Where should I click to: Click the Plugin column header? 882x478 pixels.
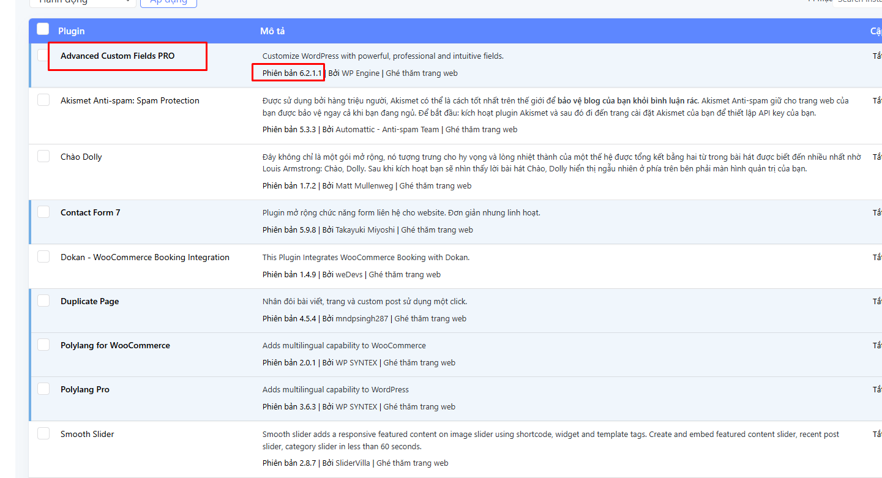tap(72, 31)
